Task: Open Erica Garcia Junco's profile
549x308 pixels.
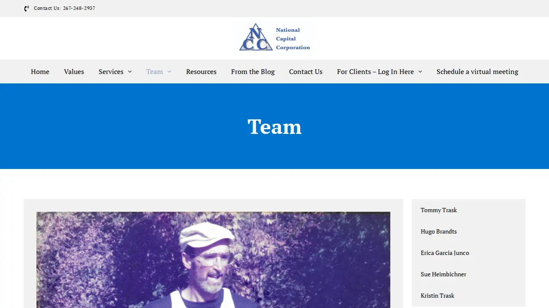Action: point(445,253)
